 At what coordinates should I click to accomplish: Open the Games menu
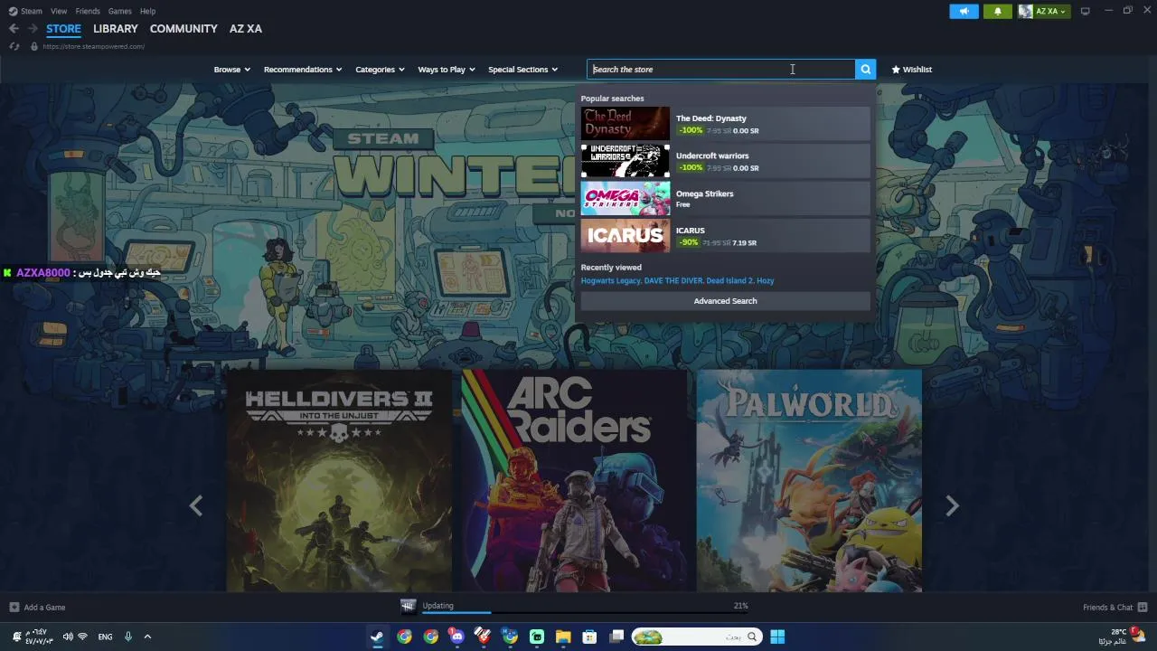click(119, 11)
